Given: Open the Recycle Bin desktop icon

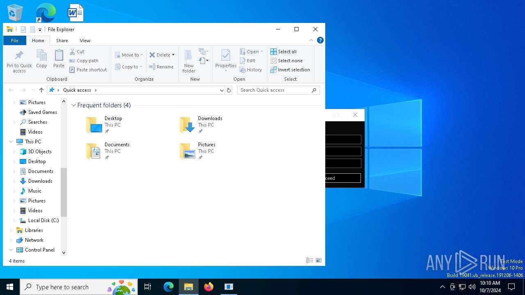Looking at the screenshot, I should [x=15, y=12].
